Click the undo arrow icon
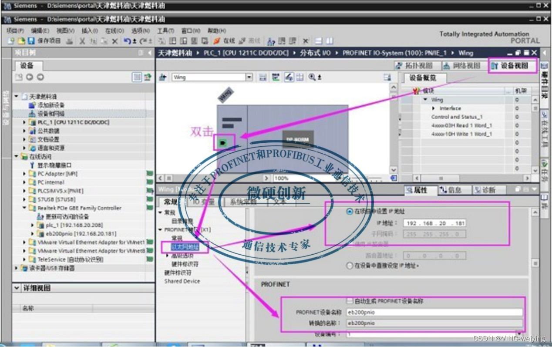The width and height of the screenshot is (552, 347). pos(127,41)
